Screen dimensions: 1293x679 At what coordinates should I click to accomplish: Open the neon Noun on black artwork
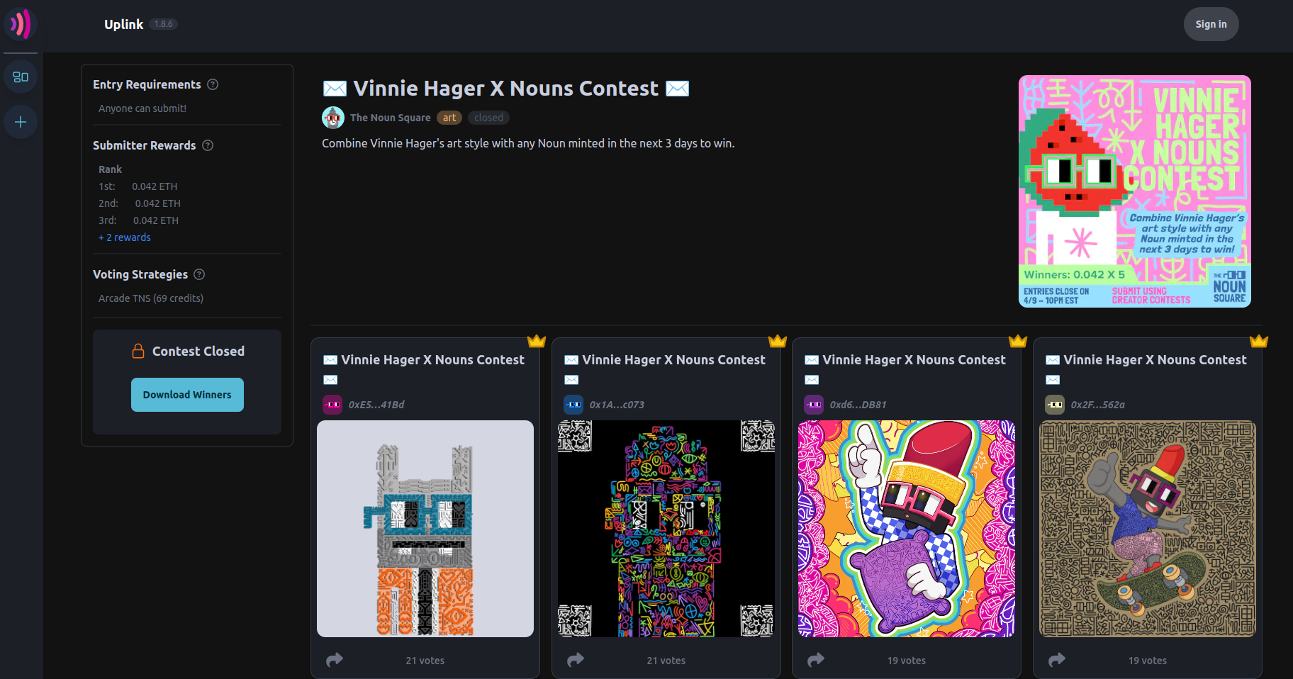pyautogui.click(x=666, y=529)
